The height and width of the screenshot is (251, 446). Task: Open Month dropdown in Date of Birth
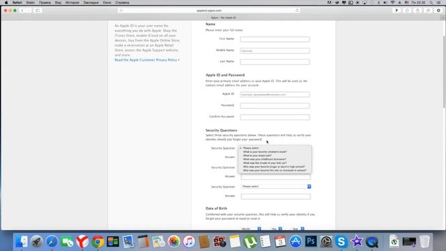point(251,229)
